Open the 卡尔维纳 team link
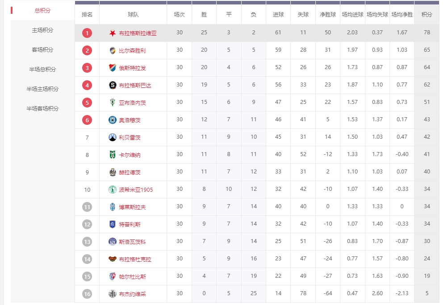The width and height of the screenshot is (444, 305). (130, 155)
